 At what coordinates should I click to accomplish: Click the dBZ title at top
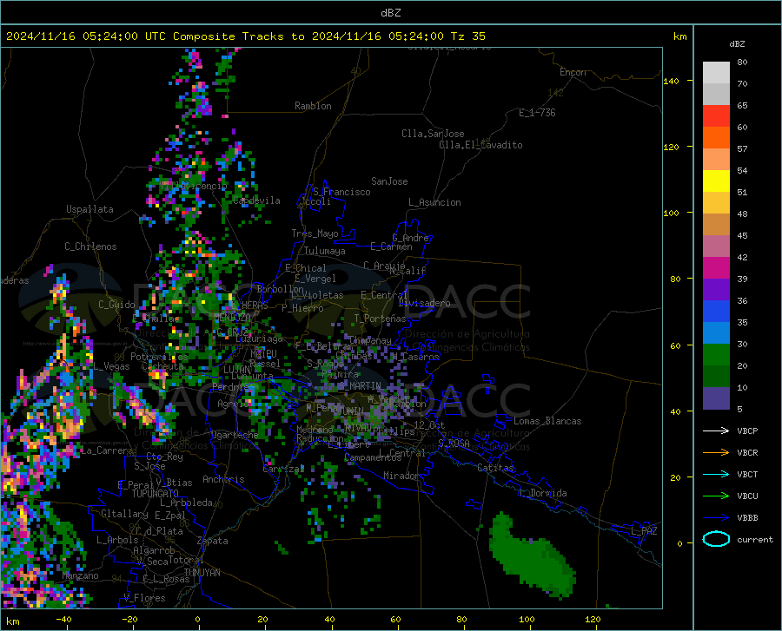click(391, 13)
